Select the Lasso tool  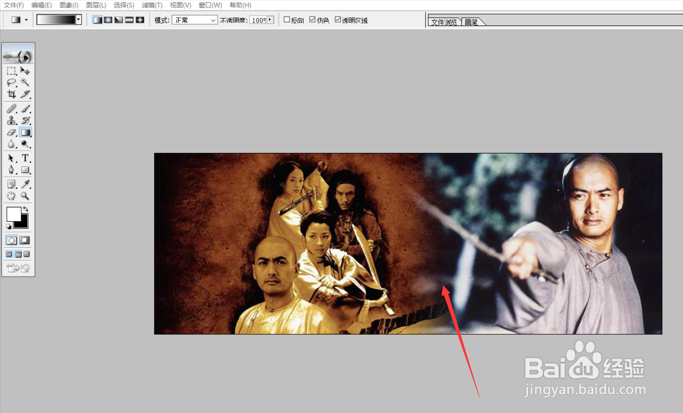(11, 82)
